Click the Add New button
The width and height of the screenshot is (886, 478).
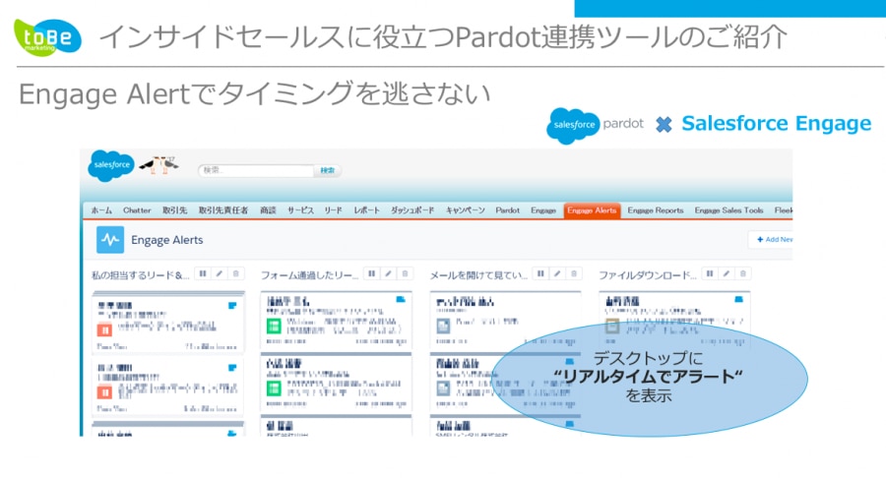772,239
